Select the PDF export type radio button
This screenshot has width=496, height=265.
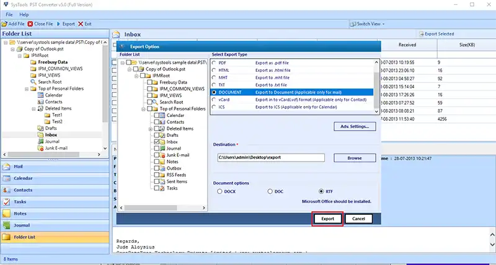point(215,63)
